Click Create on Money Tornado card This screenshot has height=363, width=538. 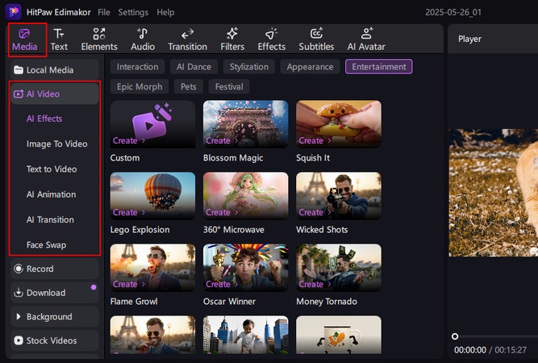click(x=315, y=284)
